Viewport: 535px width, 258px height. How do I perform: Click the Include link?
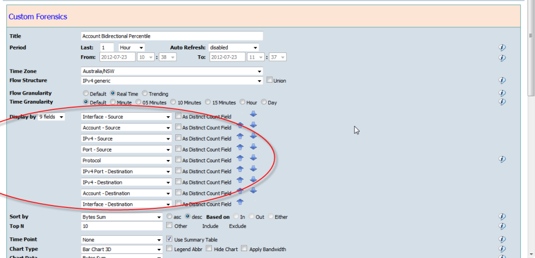pos(210,226)
